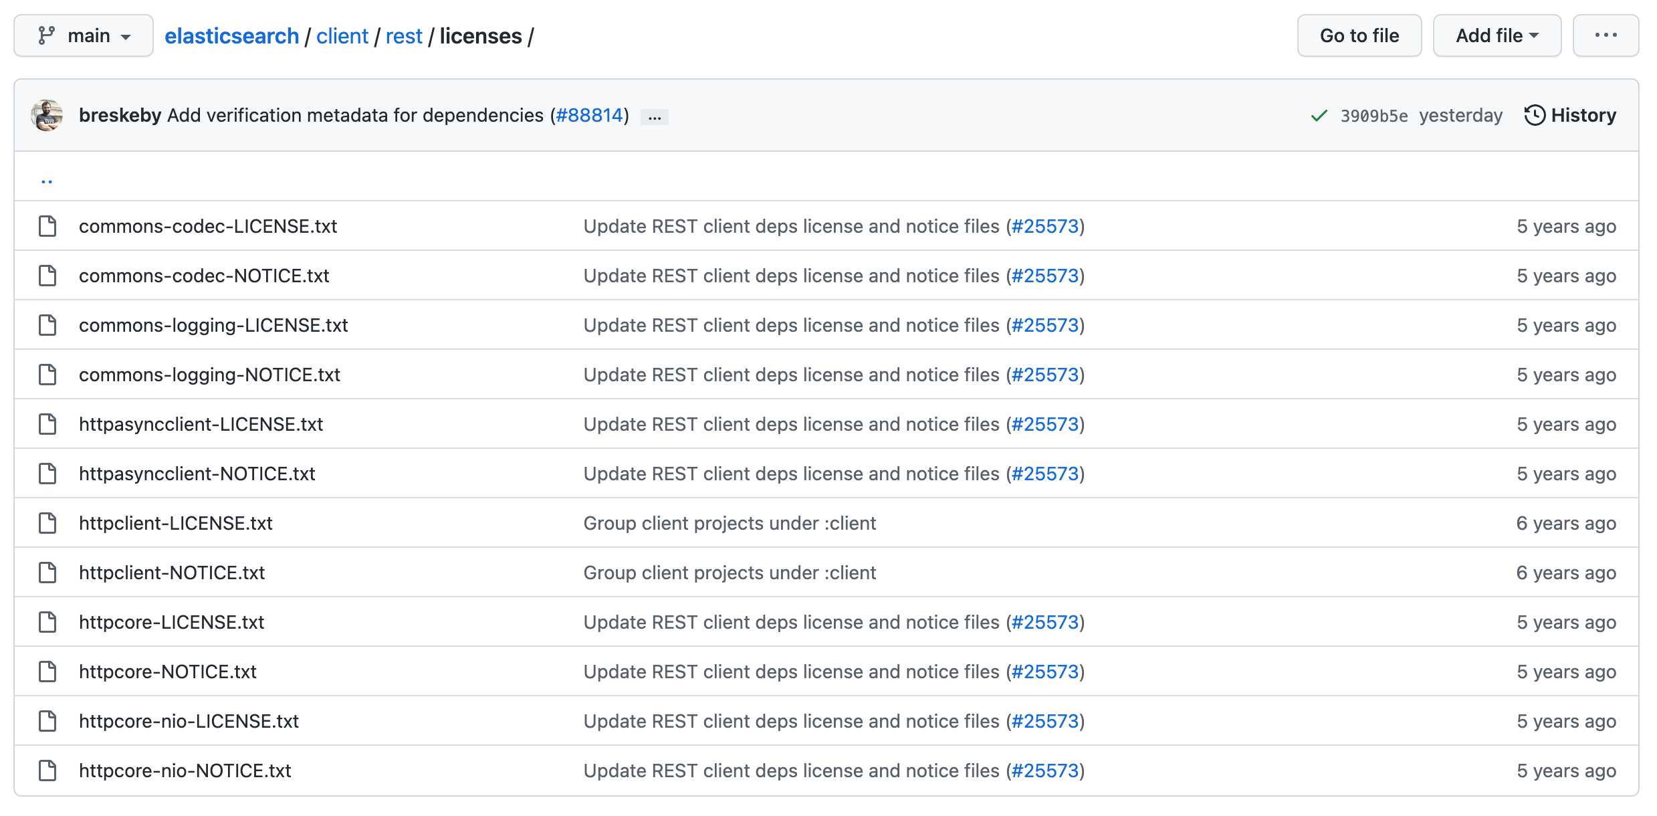Open pull request #88814 link
1657x816 pixels.
pyautogui.click(x=589, y=115)
